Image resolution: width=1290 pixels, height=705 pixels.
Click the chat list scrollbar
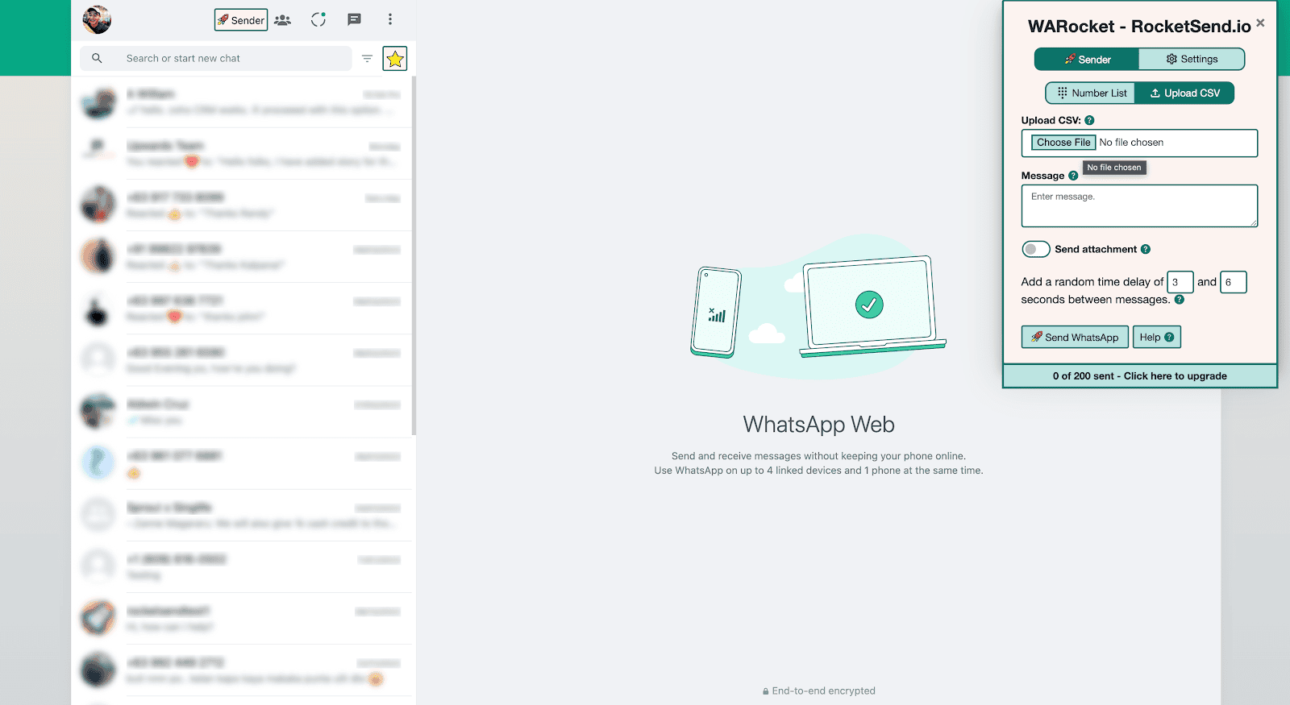[x=414, y=256]
